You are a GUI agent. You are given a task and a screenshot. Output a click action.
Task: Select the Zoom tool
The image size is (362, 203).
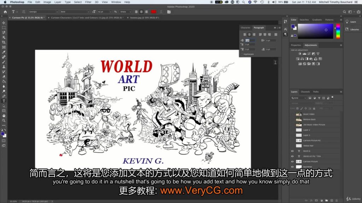(4, 121)
